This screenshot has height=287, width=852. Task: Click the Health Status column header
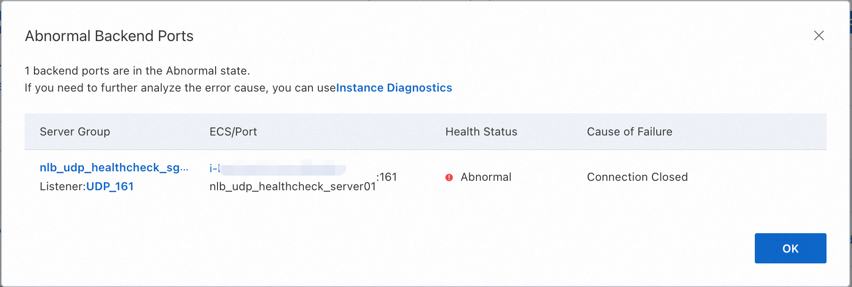tap(481, 132)
